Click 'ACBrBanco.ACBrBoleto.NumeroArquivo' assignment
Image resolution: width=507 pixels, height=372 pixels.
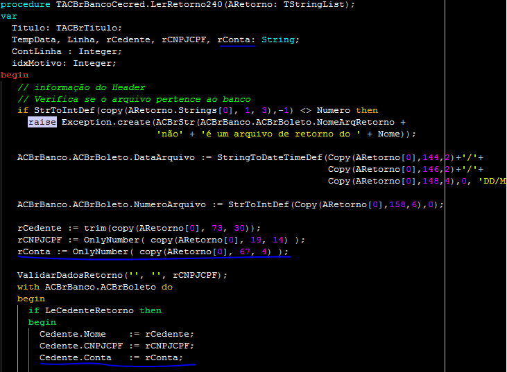112,205
